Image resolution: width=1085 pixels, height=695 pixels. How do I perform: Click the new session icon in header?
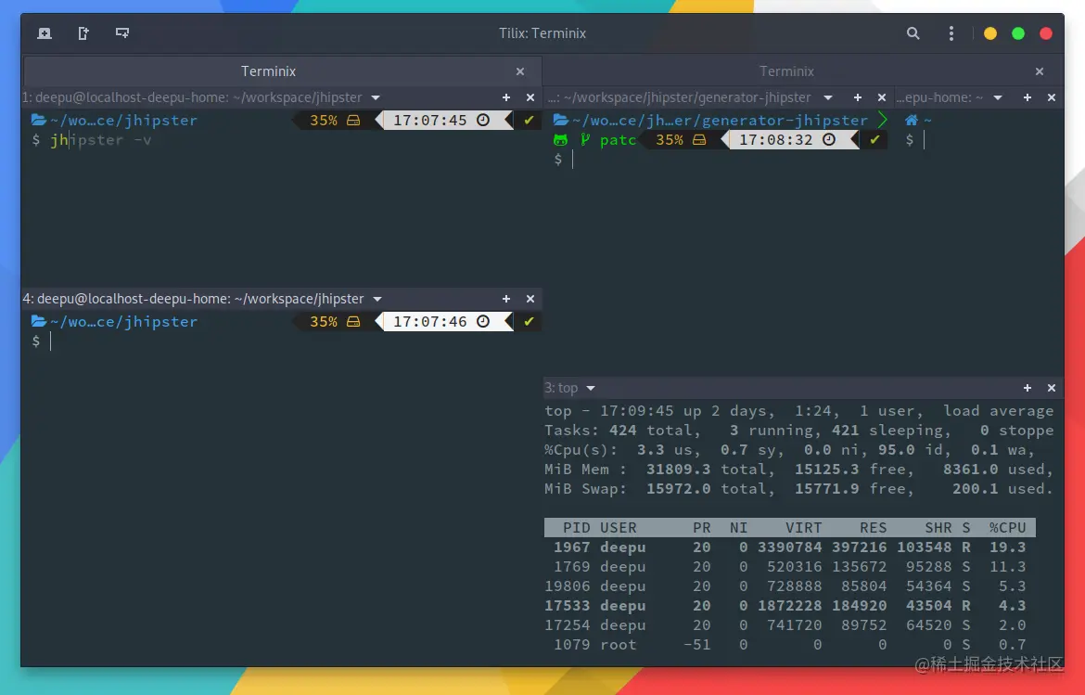pos(45,33)
